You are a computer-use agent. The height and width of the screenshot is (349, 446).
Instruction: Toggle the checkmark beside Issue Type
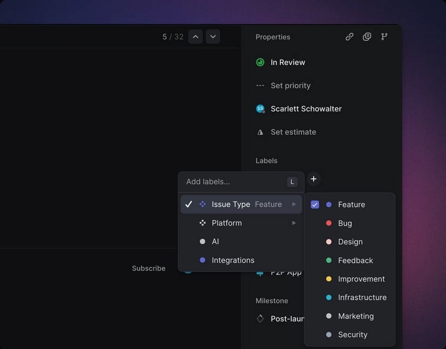pyautogui.click(x=188, y=204)
